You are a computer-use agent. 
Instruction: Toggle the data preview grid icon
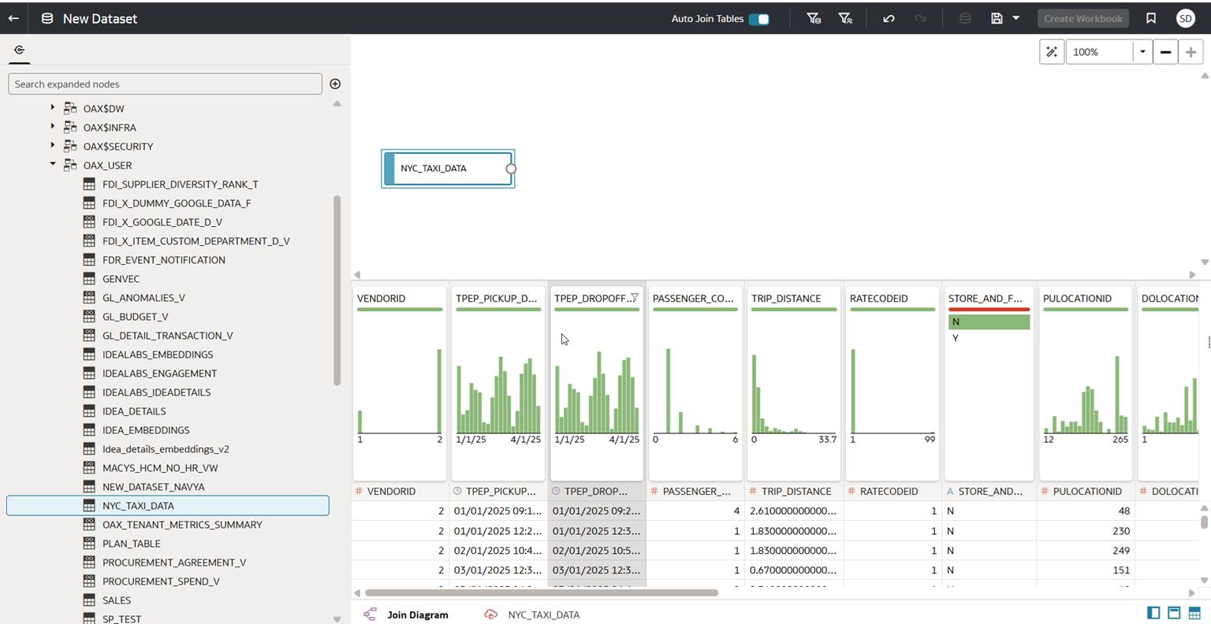[x=1194, y=613]
